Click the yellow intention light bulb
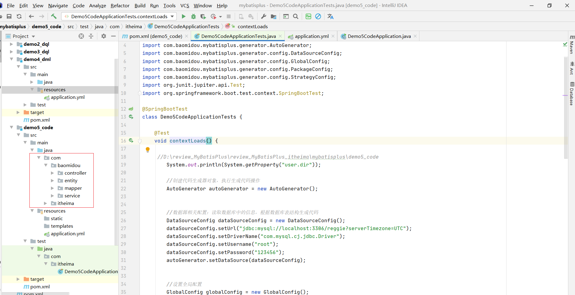Viewport: 575px width, 295px height. tap(148, 149)
